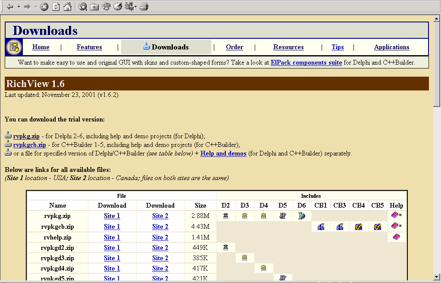
Task: Open the Help and demos link
Action: click(223, 153)
